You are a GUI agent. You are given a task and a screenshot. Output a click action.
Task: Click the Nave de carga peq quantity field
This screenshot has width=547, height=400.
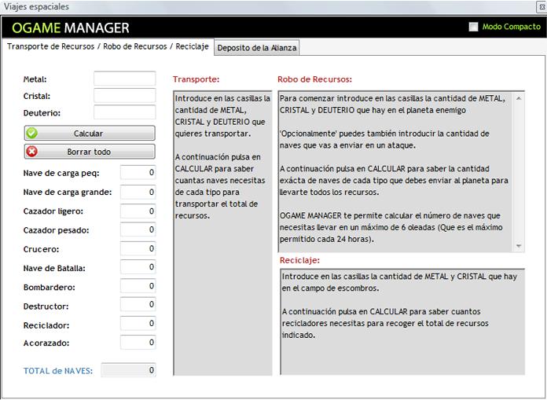point(138,173)
